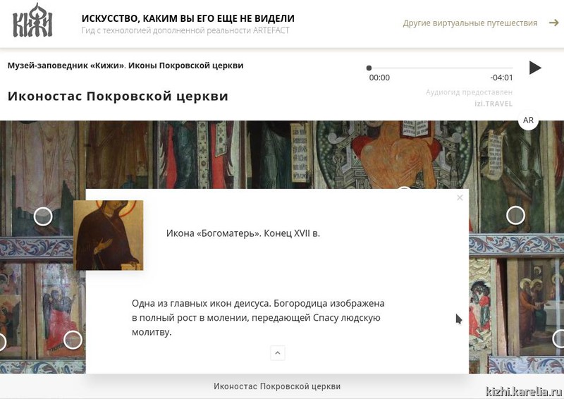564x399 pixels.
Task: Click the arrow icon beside Другие виртуальные путешествия
Action: (x=553, y=23)
